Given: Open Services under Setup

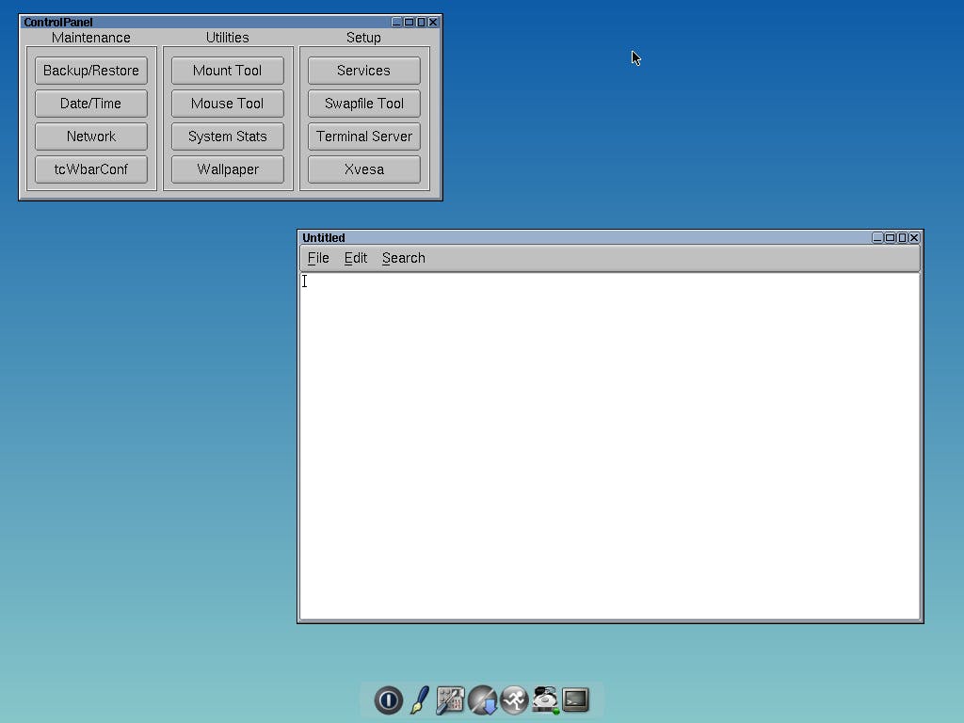Looking at the screenshot, I should pyautogui.click(x=364, y=71).
